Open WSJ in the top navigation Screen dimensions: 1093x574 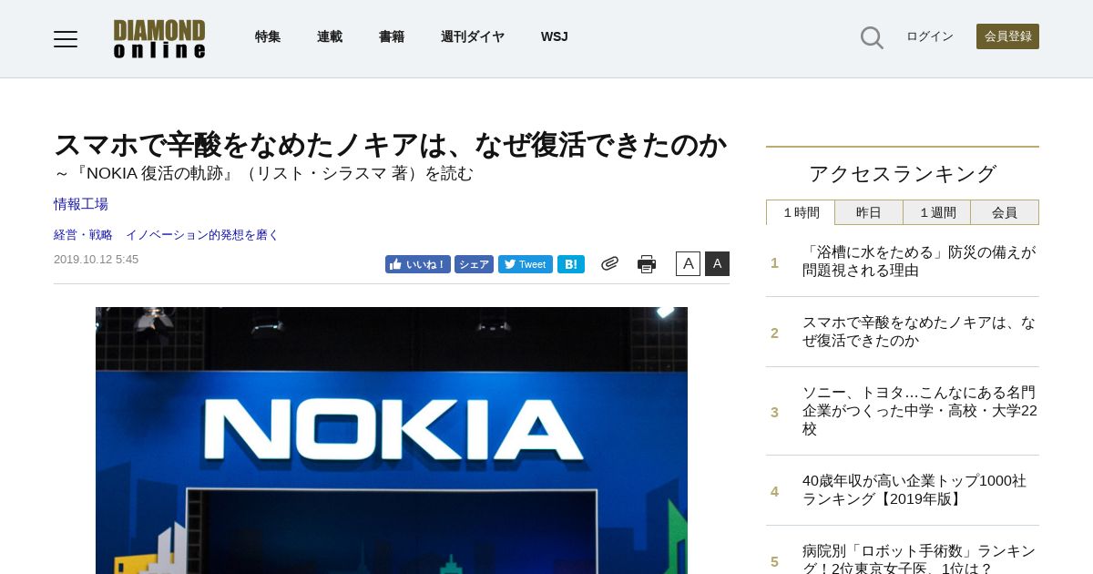(x=554, y=36)
